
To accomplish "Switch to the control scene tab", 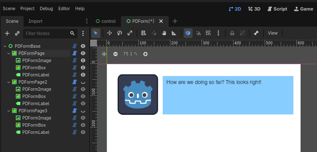I will coord(105,21).
